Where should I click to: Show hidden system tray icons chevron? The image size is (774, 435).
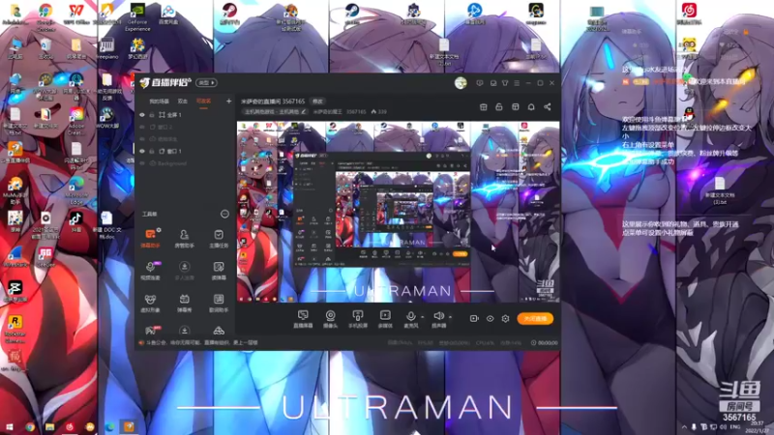pyautogui.click(x=684, y=426)
